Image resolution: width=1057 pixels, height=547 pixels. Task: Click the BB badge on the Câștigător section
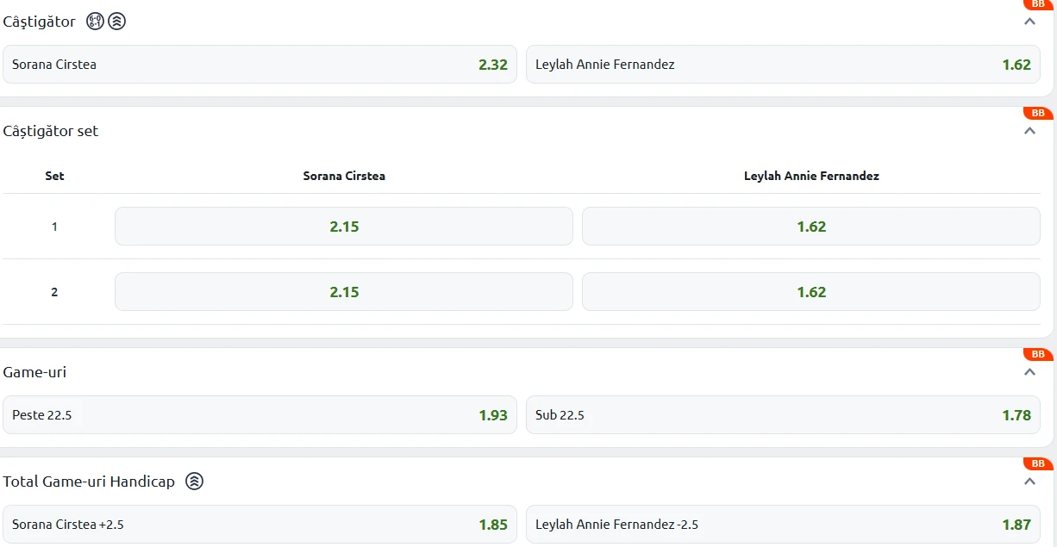(1037, 4)
